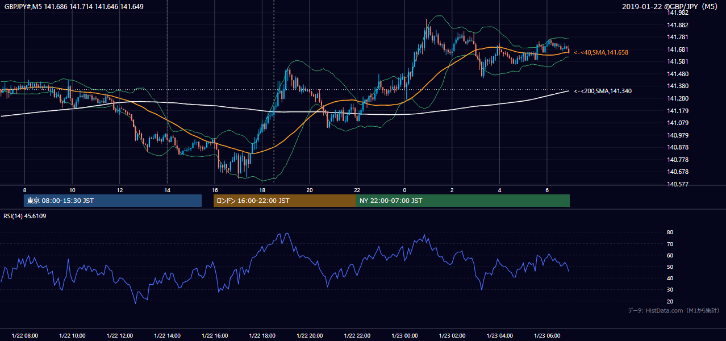Click RSI scale level 60
This screenshot has width=726, height=341.
pos(670,255)
